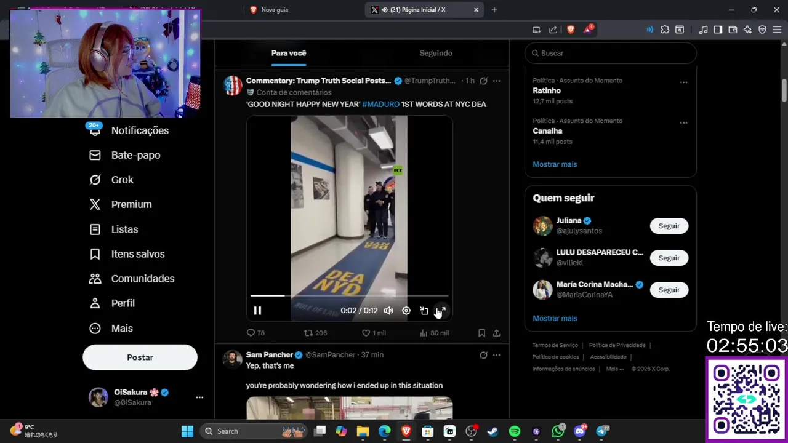Switch to the Seguindo tab

click(436, 53)
